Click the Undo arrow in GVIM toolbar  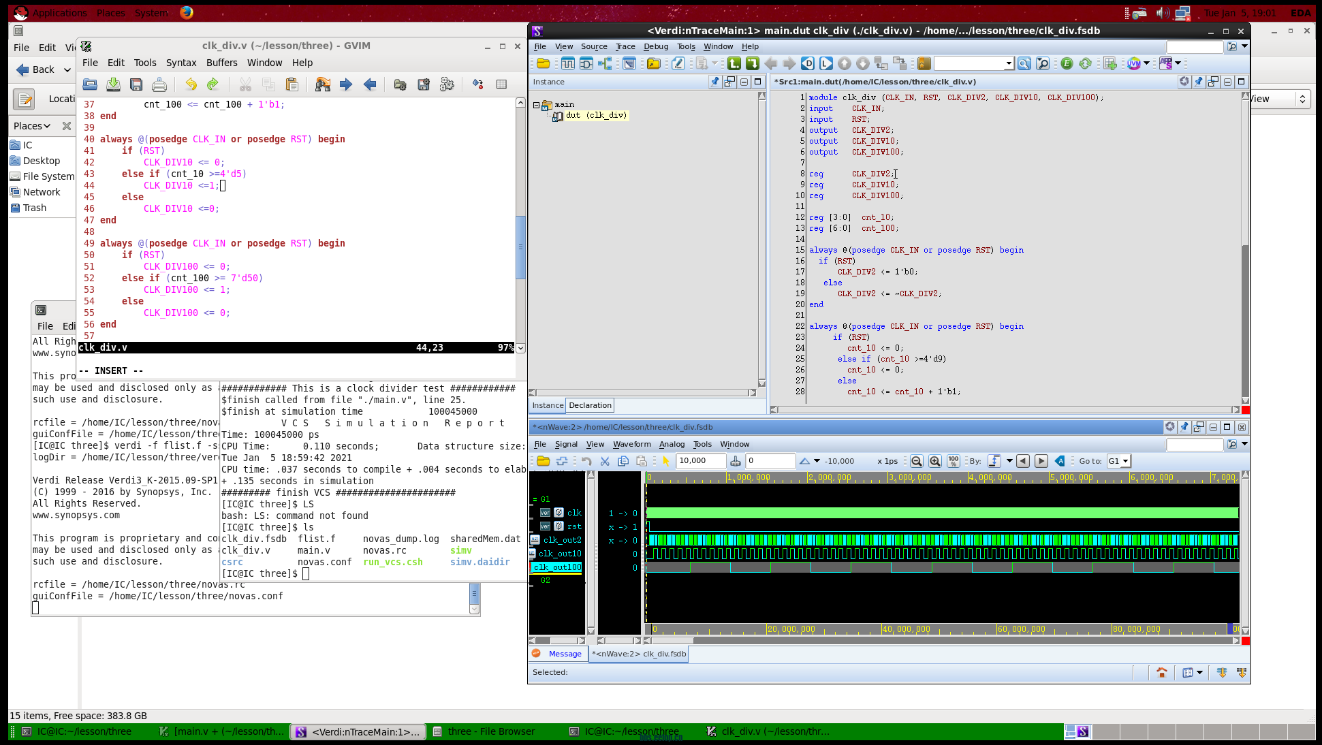(x=191, y=84)
